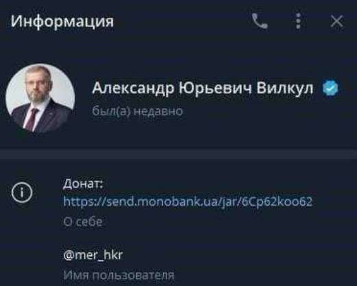Open the profile photo of Александр Вилкул
This screenshot has height=286, width=357.
(40, 98)
